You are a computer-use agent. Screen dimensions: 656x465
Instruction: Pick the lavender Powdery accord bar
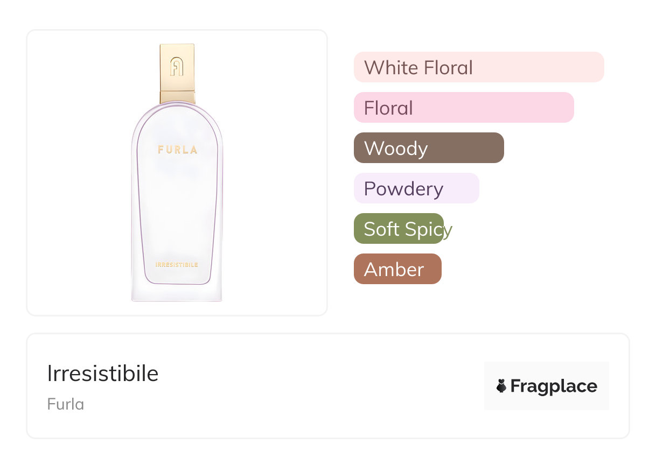(x=416, y=188)
